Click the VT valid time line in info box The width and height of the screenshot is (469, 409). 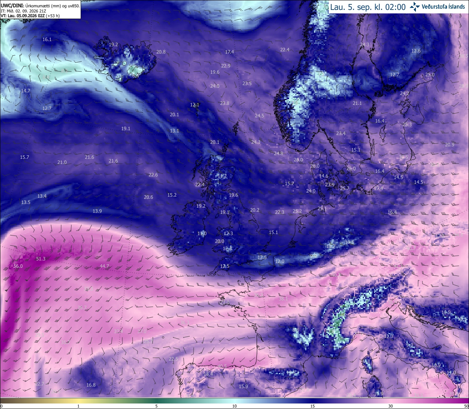click(x=30, y=16)
